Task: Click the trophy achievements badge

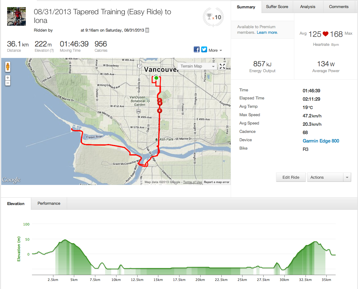Action: (212, 17)
